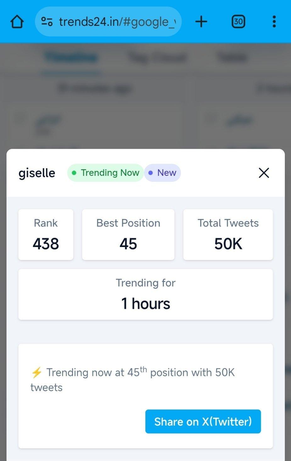
Task: Open a new tab with plus icon
Action: [x=201, y=22]
